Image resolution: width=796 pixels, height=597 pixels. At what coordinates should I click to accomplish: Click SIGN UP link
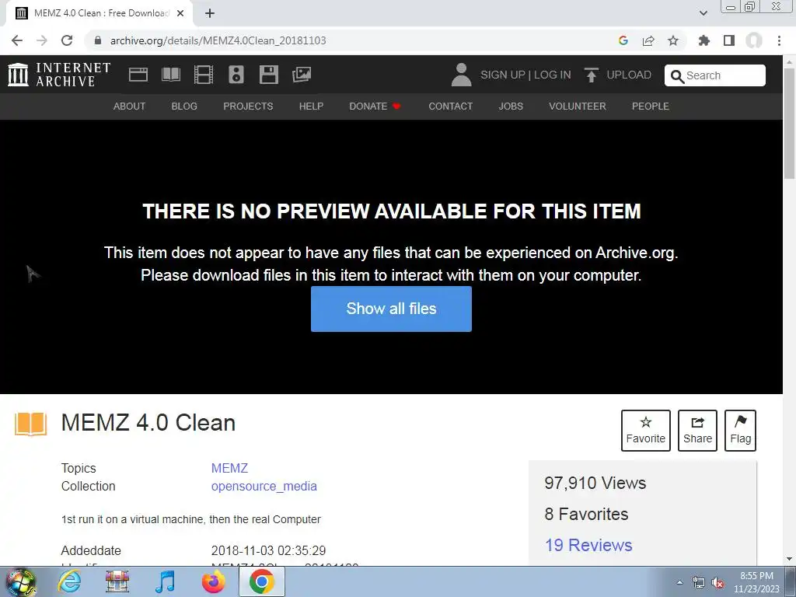coord(503,75)
